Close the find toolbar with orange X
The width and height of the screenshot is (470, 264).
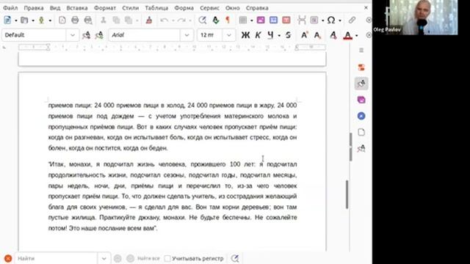[x=8, y=258]
